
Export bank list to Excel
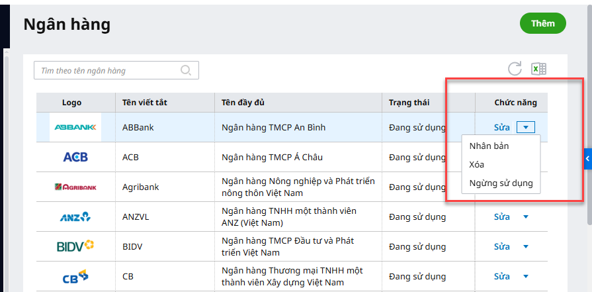coord(538,69)
